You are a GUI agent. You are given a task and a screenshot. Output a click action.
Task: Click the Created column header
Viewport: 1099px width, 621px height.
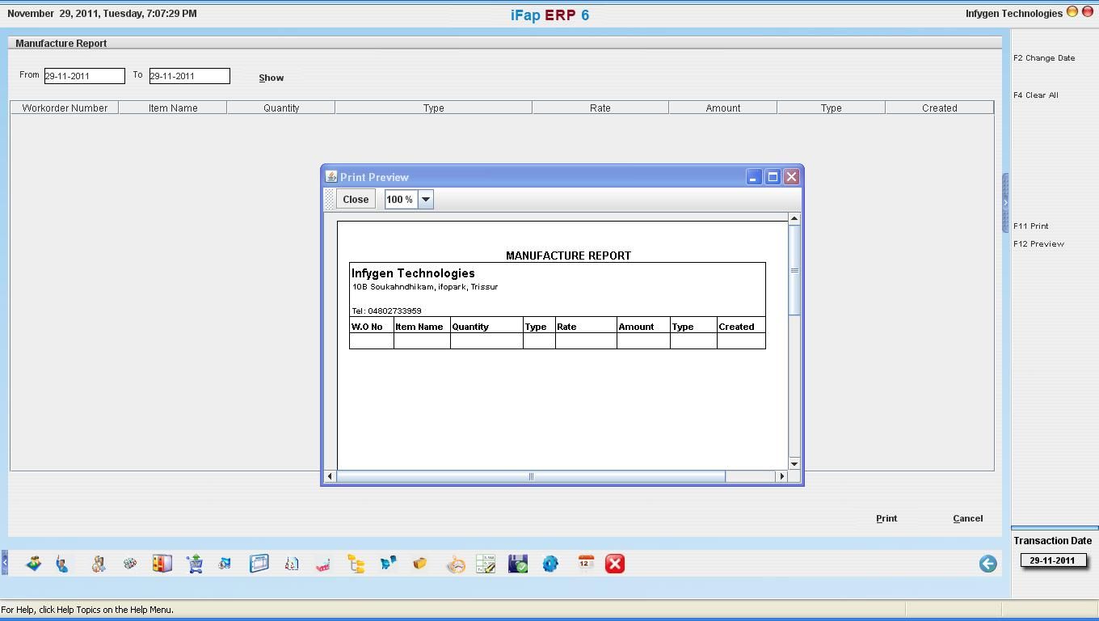[940, 108]
